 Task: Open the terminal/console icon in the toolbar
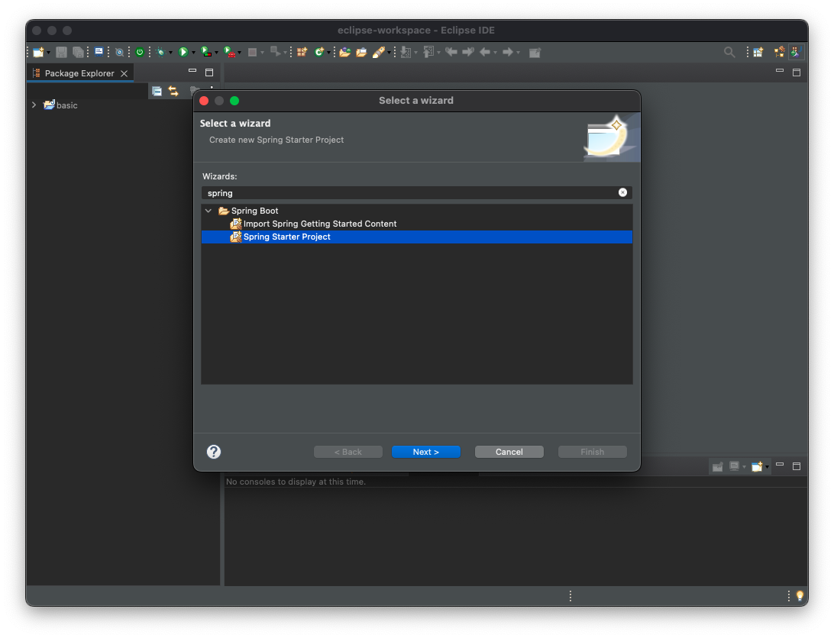click(99, 52)
